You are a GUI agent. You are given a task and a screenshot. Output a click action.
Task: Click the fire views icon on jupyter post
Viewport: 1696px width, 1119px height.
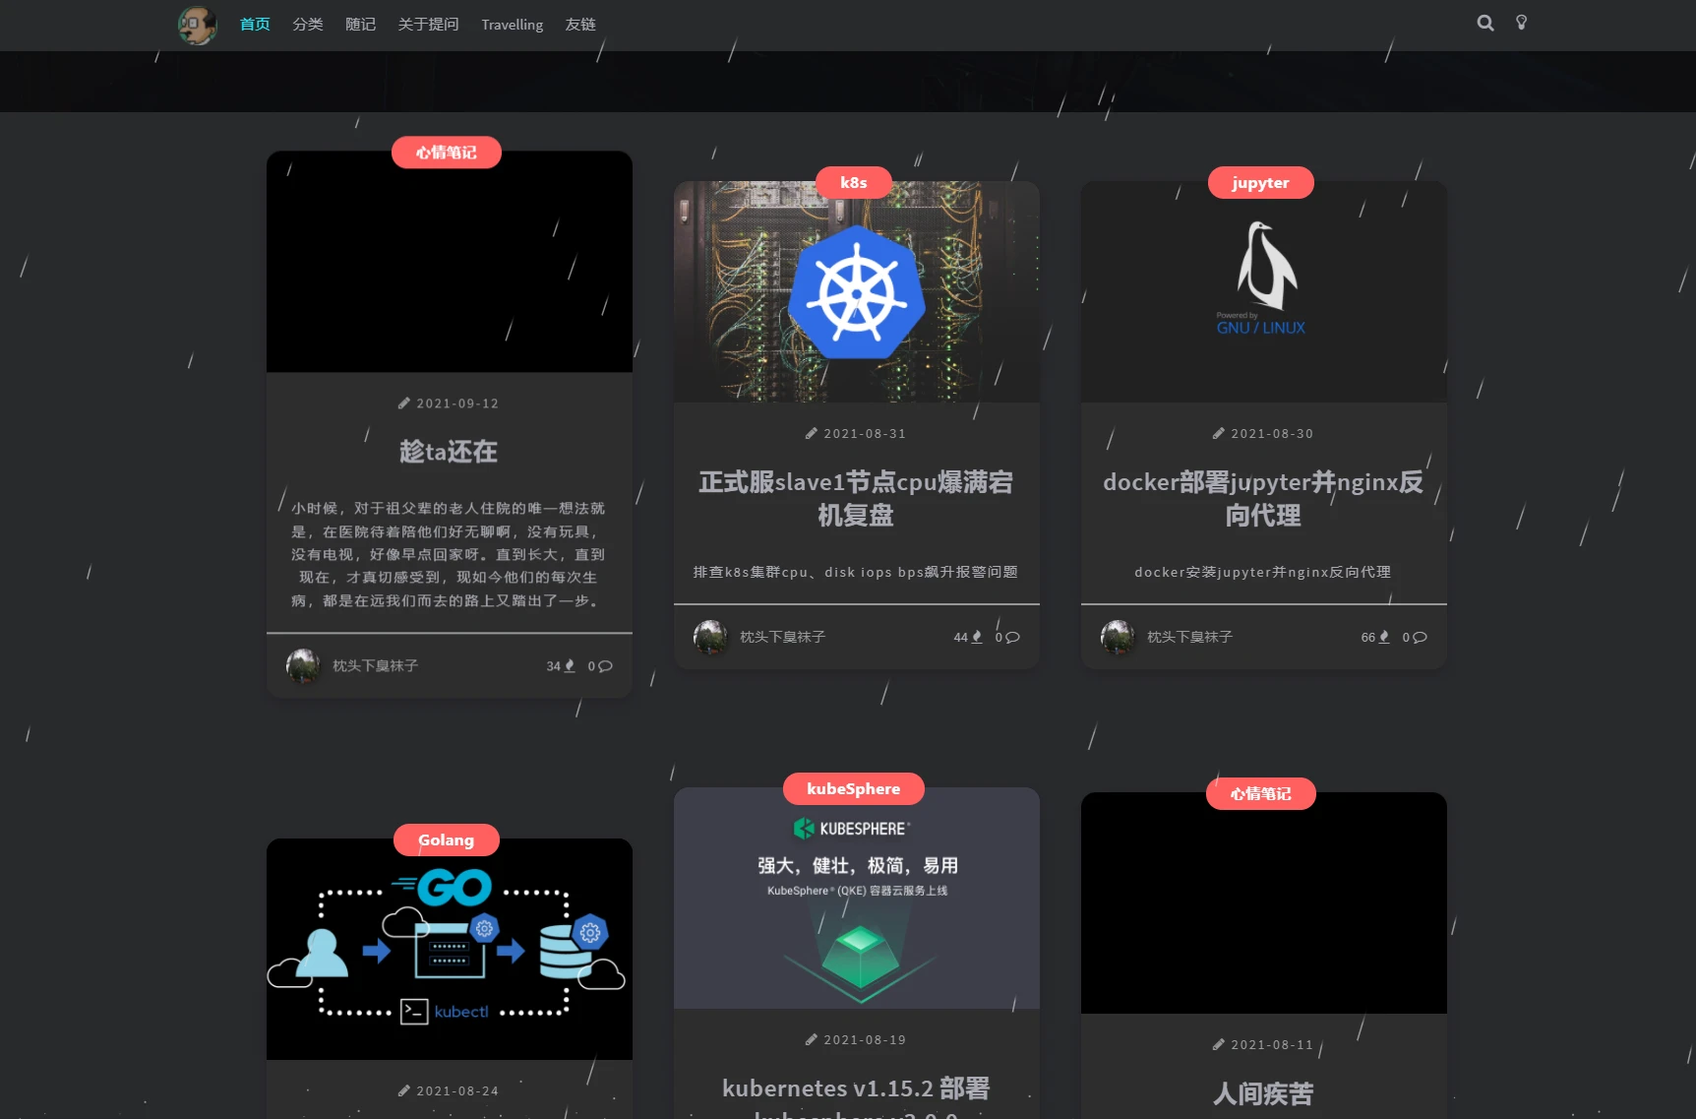(1384, 638)
